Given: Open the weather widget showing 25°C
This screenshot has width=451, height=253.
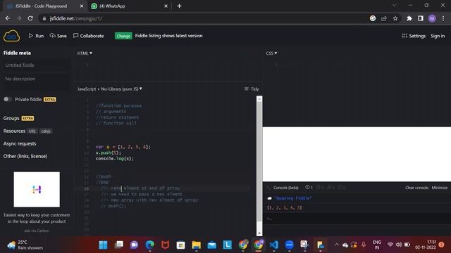Looking at the screenshot, I should point(25,245).
